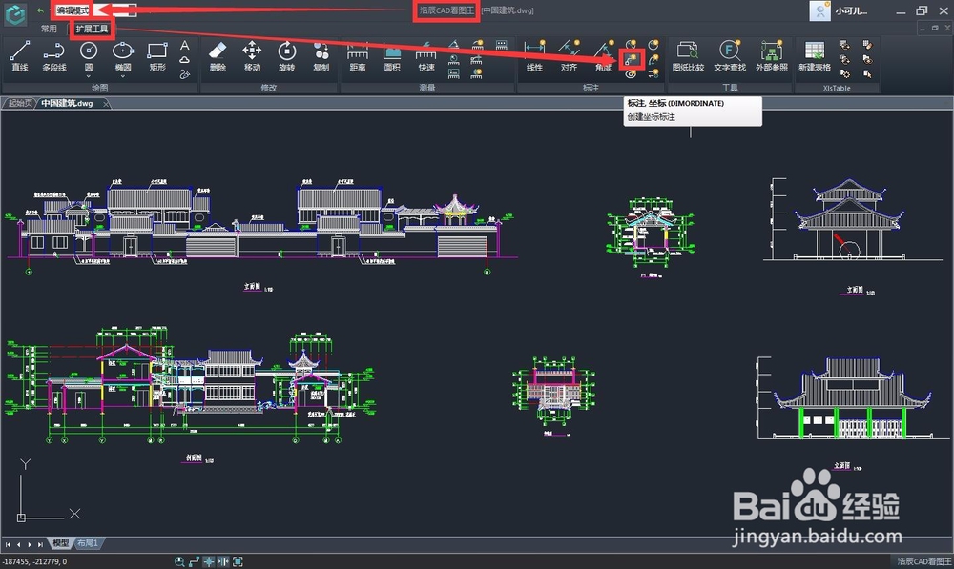Expand the 椭圆 ellipse dropdown arrow
The image size is (954, 569).
point(123,76)
